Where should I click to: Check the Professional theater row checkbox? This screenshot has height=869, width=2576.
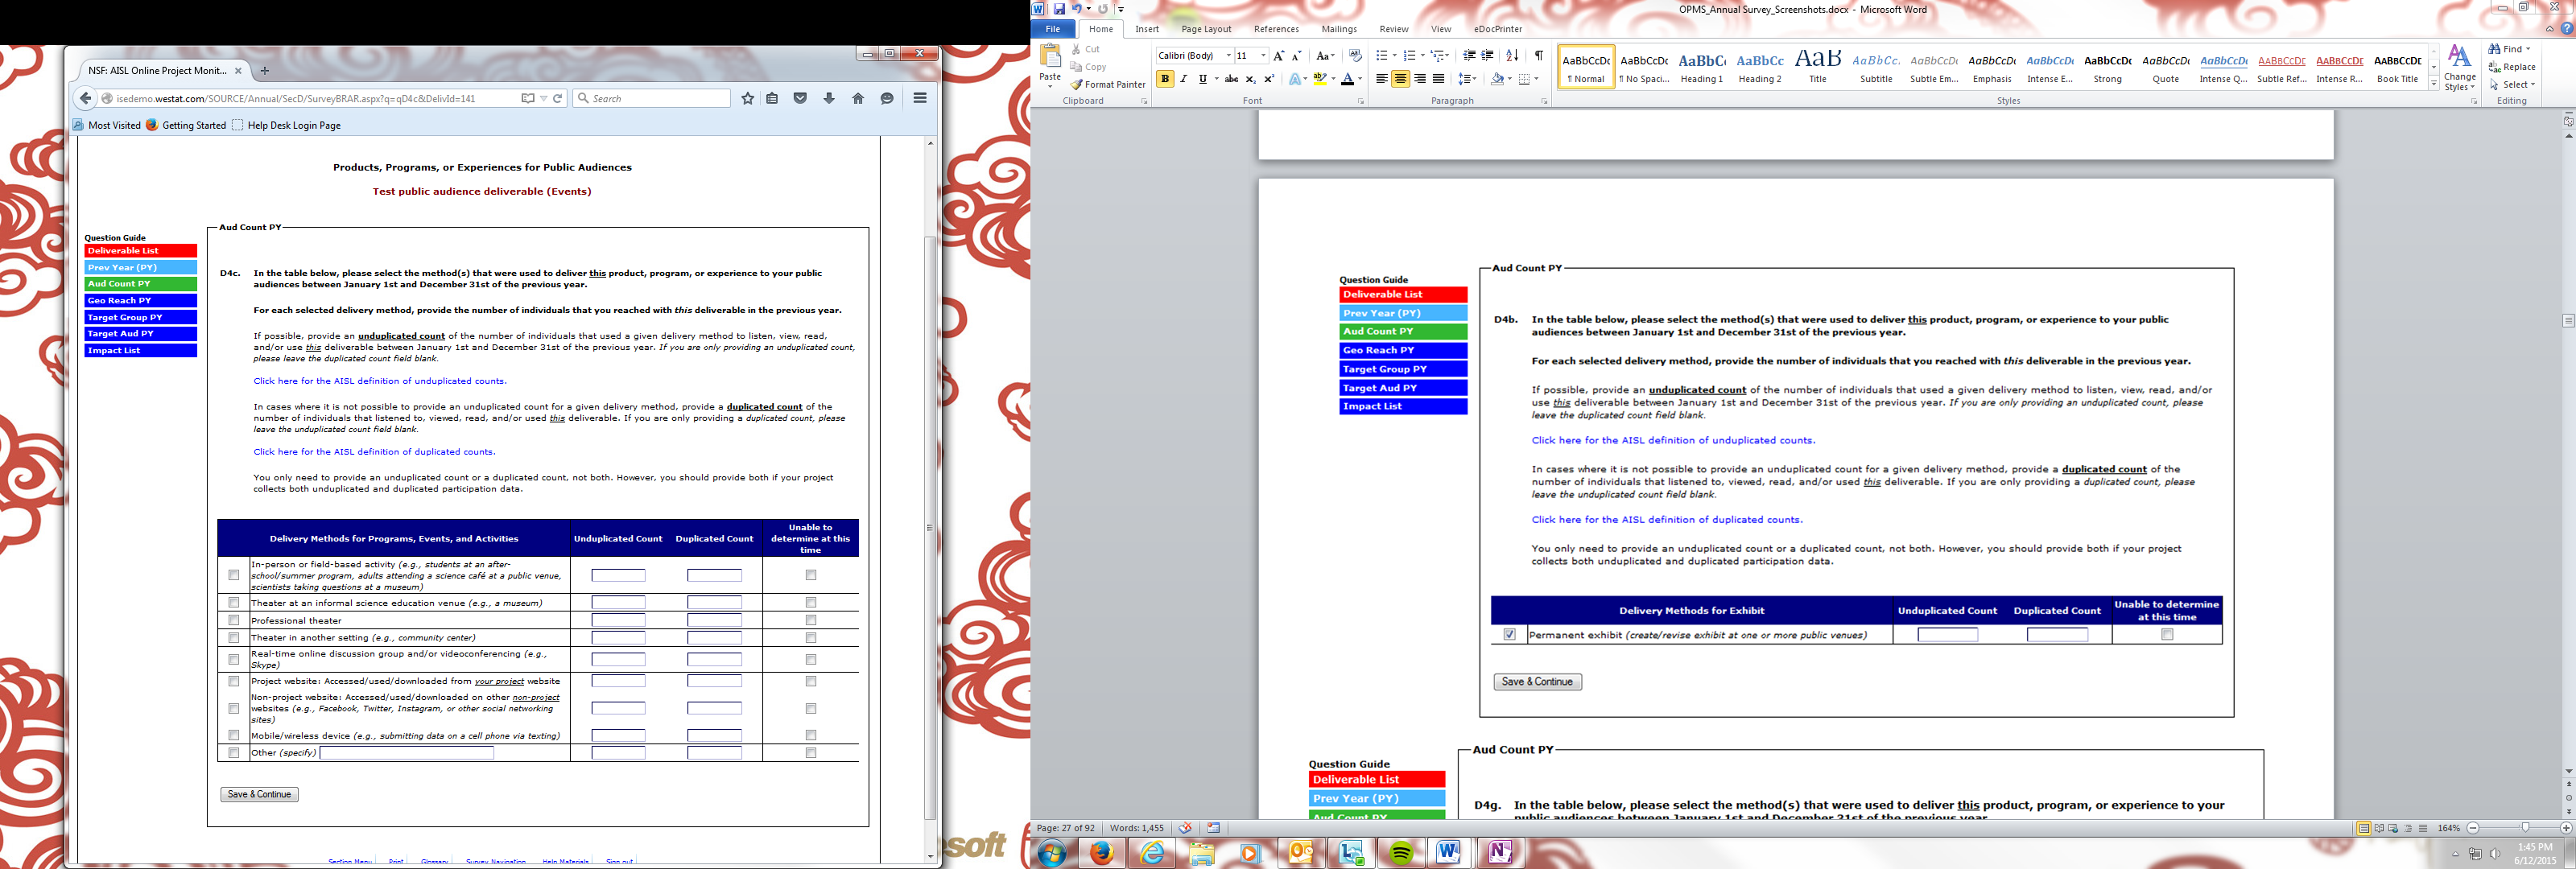pos(234,620)
